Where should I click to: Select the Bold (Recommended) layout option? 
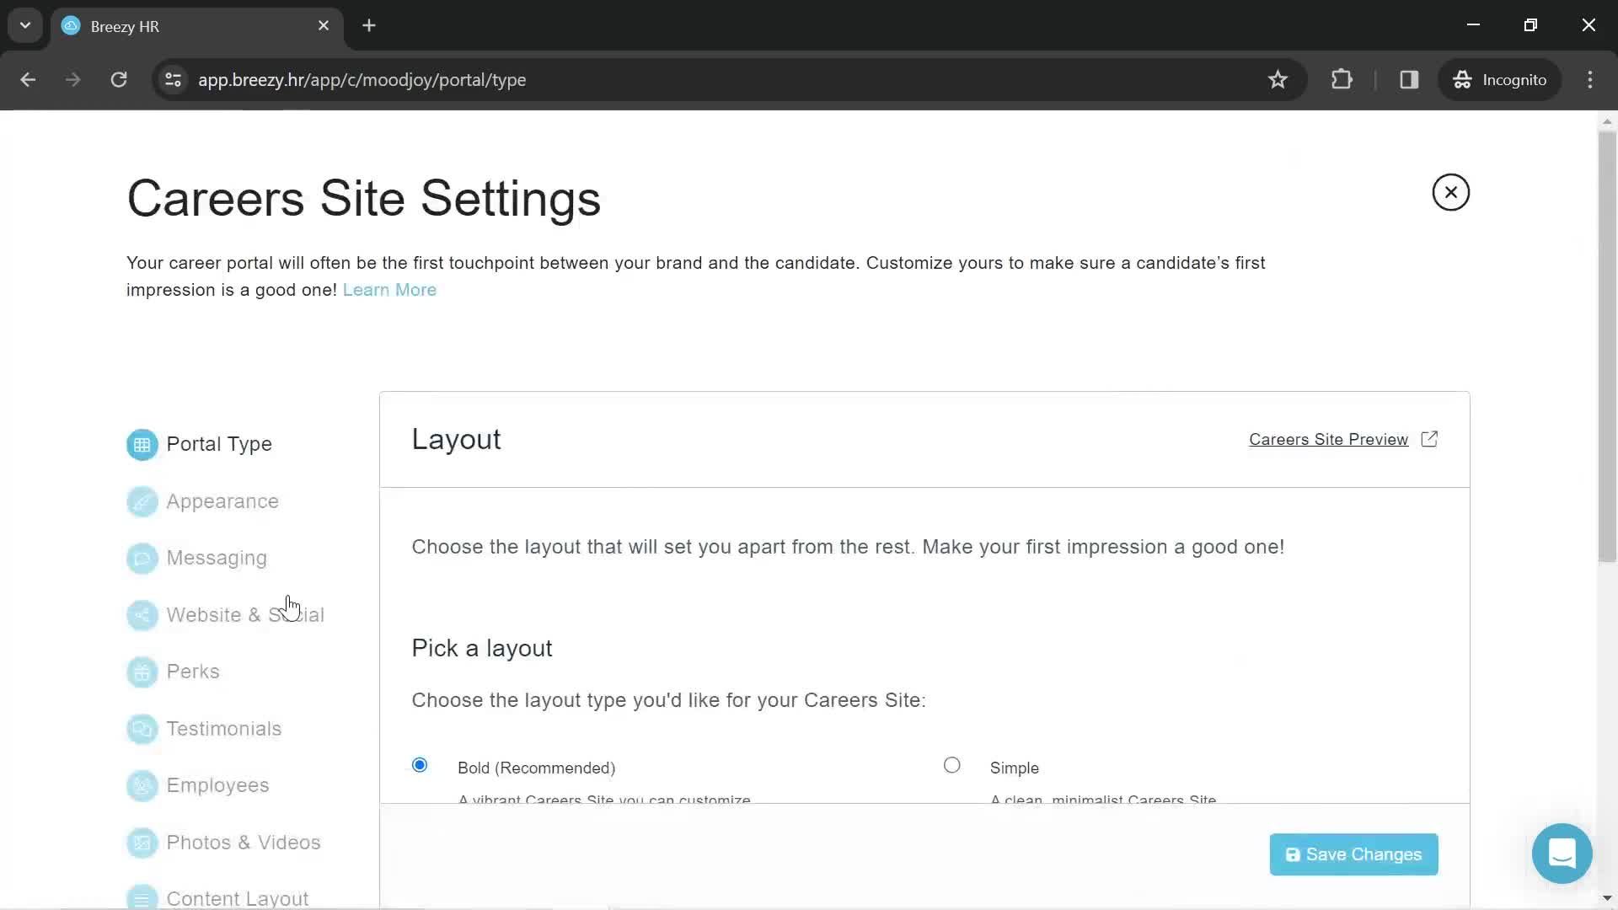click(x=421, y=764)
